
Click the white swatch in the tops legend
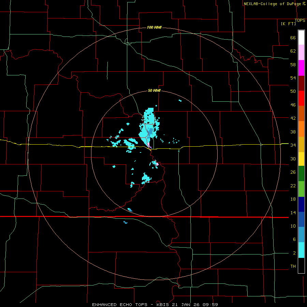click(301, 38)
